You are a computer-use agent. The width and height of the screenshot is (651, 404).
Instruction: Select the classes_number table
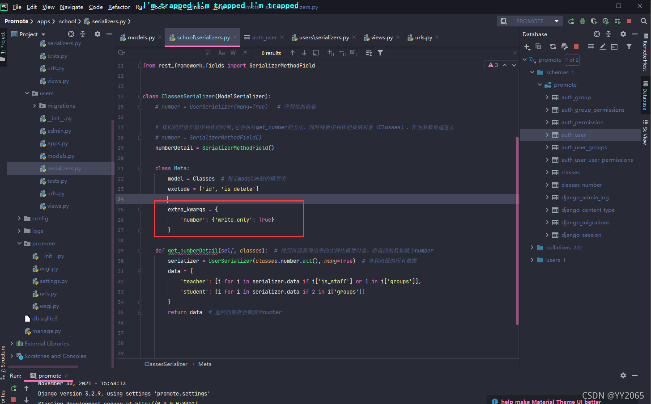tap(582, 185)
